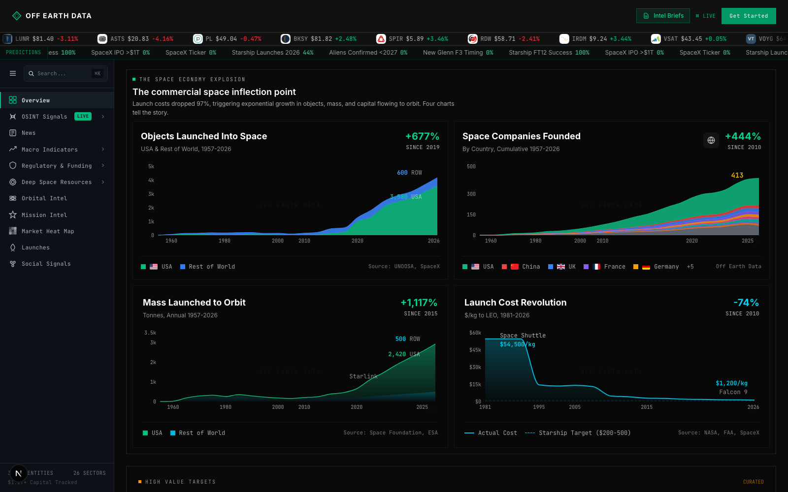Click the OSINT Signals LIVE badge

[x=83, y=117]
